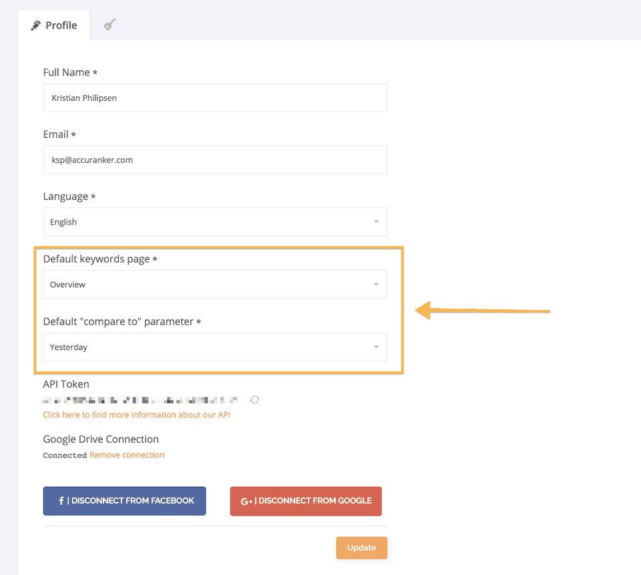The height and width of the screenshot is (575, 641).
Task: Switch to the Profile tab
Action: [x=54, y=25]
